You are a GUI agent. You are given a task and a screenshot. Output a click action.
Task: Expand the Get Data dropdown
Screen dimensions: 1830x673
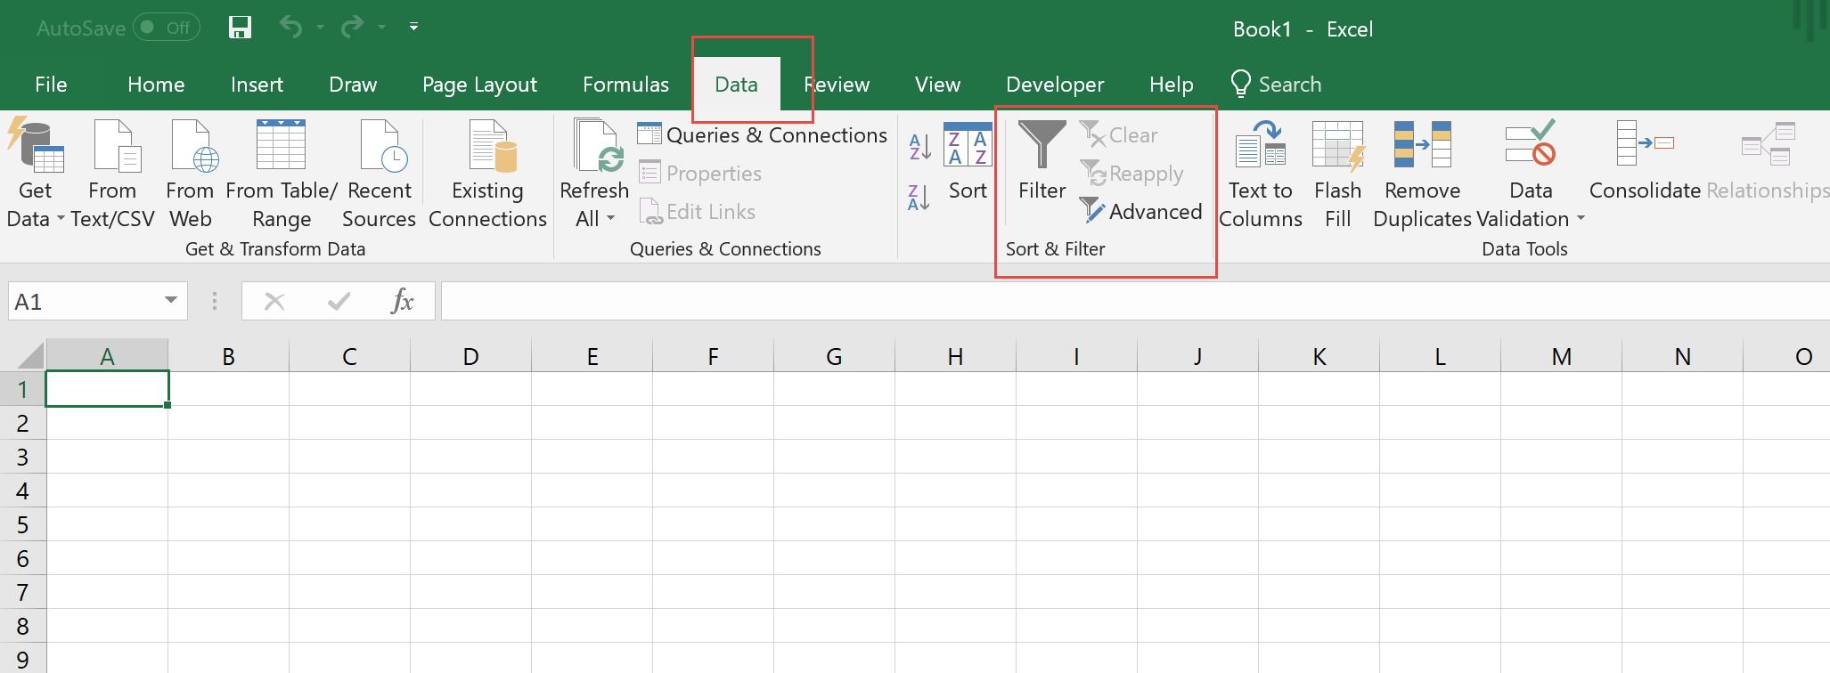point(61,219)
